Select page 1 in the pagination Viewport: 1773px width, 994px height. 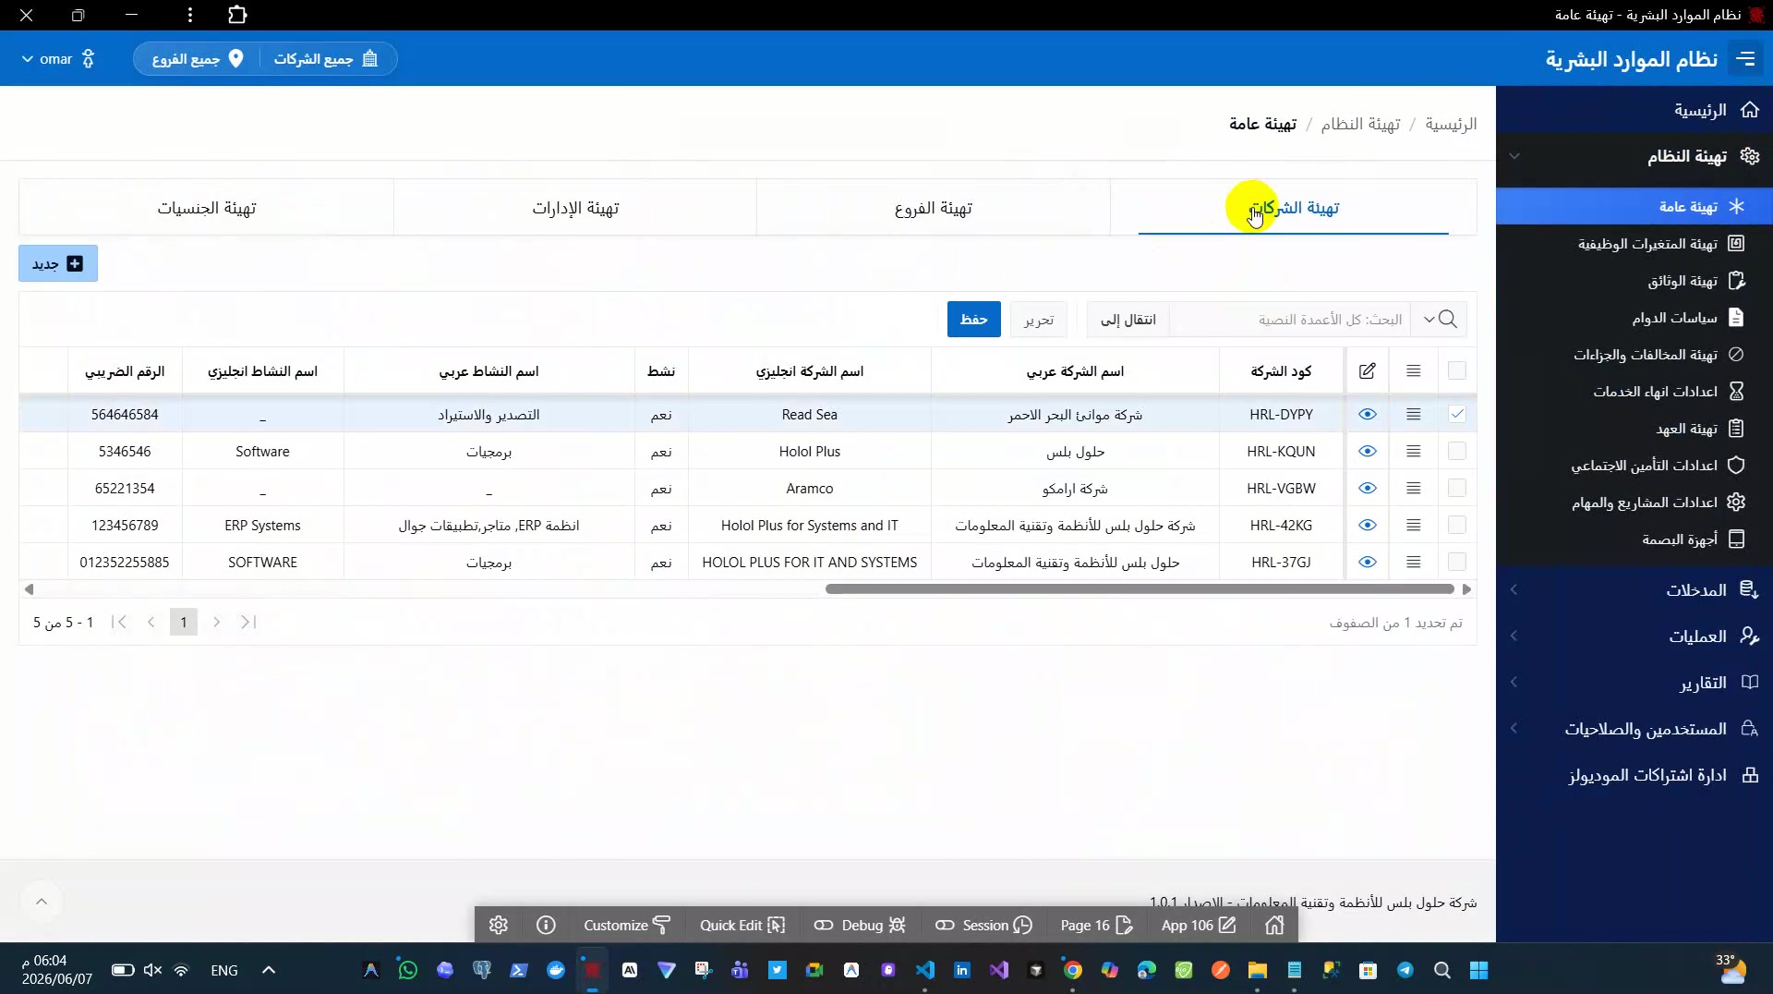pyautogui.click(x=184, y=623)
